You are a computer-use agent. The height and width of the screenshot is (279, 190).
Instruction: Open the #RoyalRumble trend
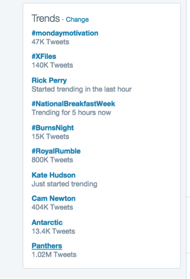(x=56, y=151)
